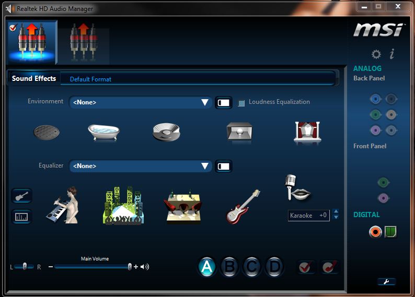The image size is (415, 297).
Task: Select the orange digital coaxial output
Action: (375, 232)
